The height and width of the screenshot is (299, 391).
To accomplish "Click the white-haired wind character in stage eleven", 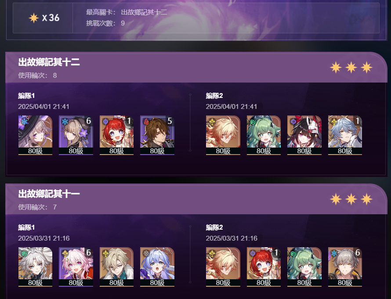I will (35, 267).
